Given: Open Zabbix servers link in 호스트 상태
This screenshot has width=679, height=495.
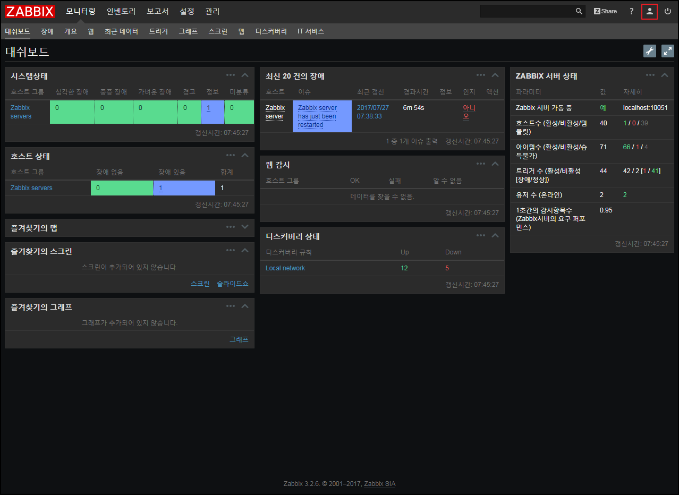Looking at the screenshot, I should 31,188.
